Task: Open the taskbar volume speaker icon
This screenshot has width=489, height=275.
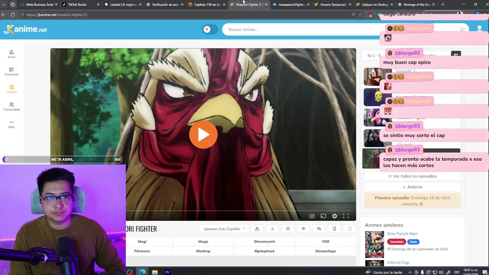Action: pyautogui.click(x=440, y=272)
